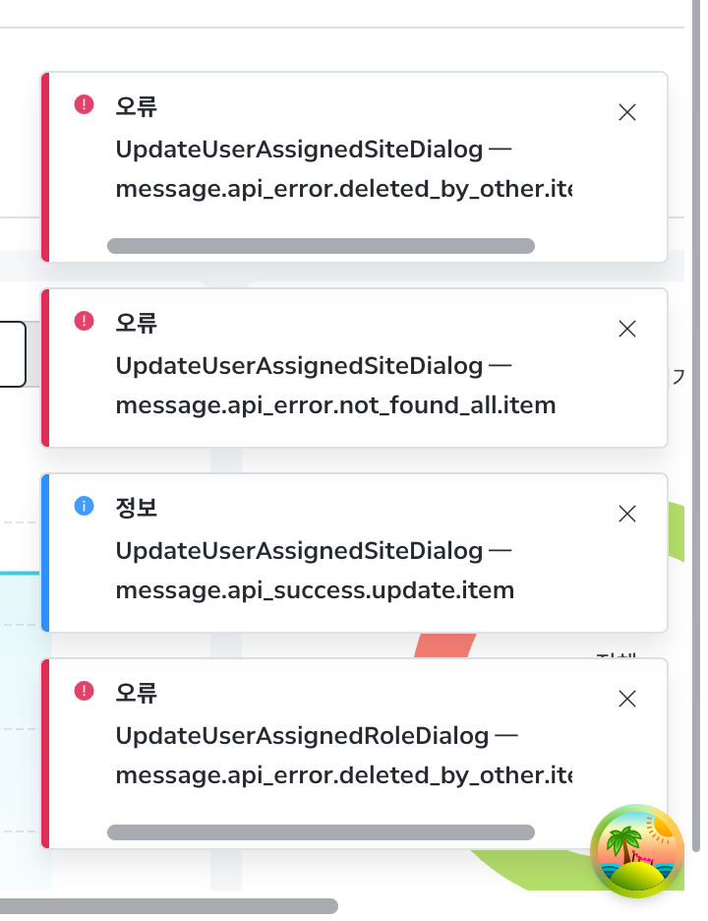This screenshot has height=921, width=708.
Task: Dismiss the UpdateUserAssignedRoleDialog error toast
Action: coord(627,699)
